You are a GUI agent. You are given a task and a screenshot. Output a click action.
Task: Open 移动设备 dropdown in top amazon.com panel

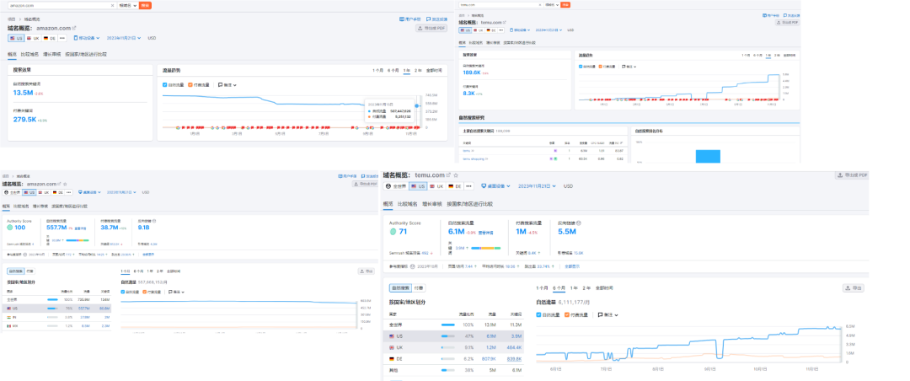pyautogui.click(x=87, y=38)
